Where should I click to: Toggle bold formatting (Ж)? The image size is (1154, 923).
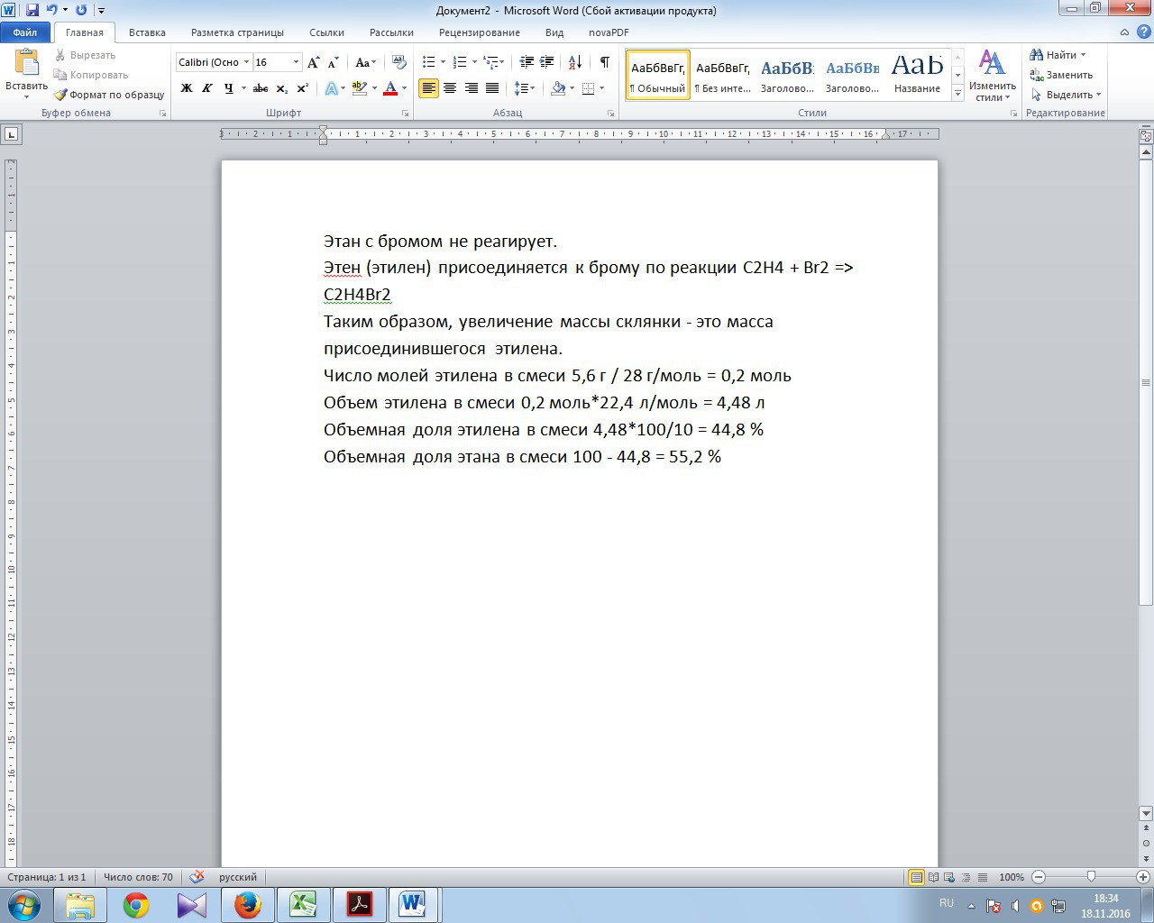pos(187,88)
